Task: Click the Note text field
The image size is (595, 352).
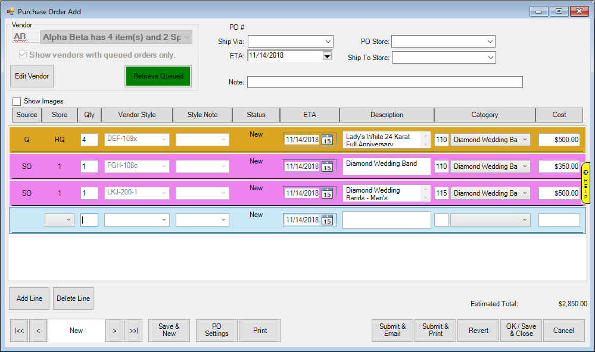Action: pyautogui.click(x=385, y=82)
